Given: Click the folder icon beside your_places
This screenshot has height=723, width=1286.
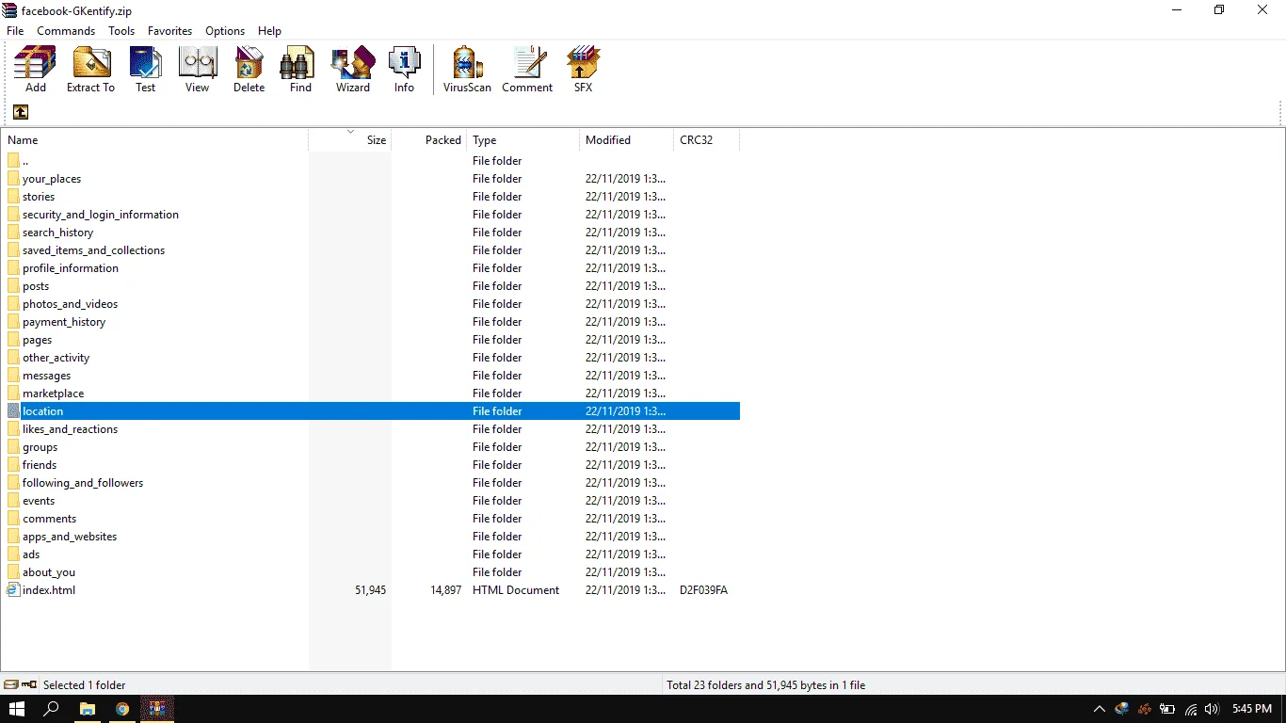Looking at the screenshot, I should [13, 179].
